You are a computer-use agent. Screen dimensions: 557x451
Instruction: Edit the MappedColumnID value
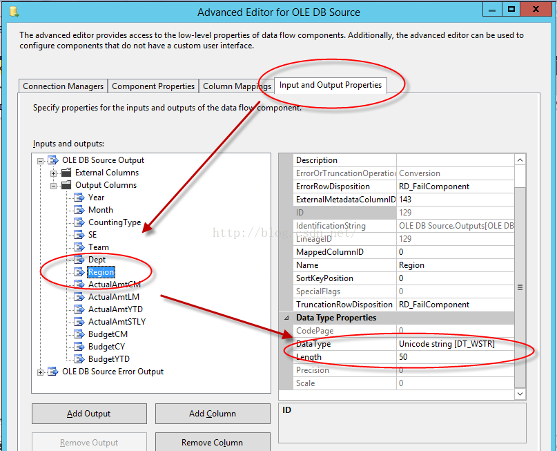456,252
